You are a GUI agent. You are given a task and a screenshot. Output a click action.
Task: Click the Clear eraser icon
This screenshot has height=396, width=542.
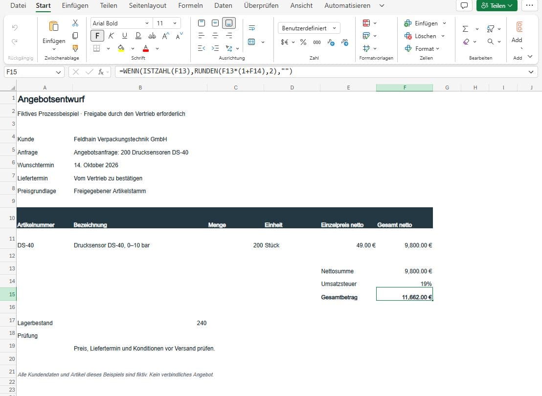(466, 42)
